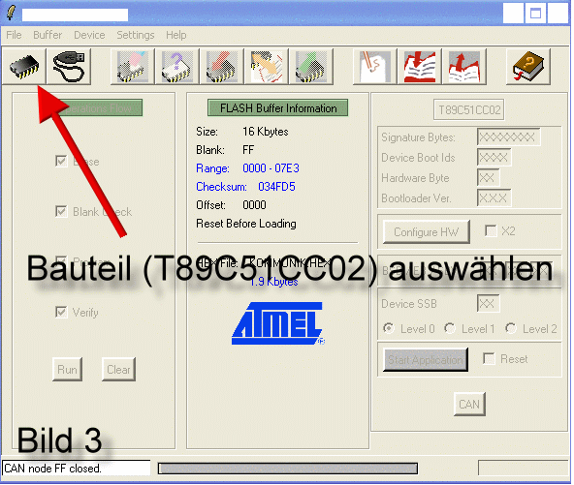Image resolution: width=574 pixels, height=485 pixels.
Task: Click the progress bar in the status bar
Action: 288,469
